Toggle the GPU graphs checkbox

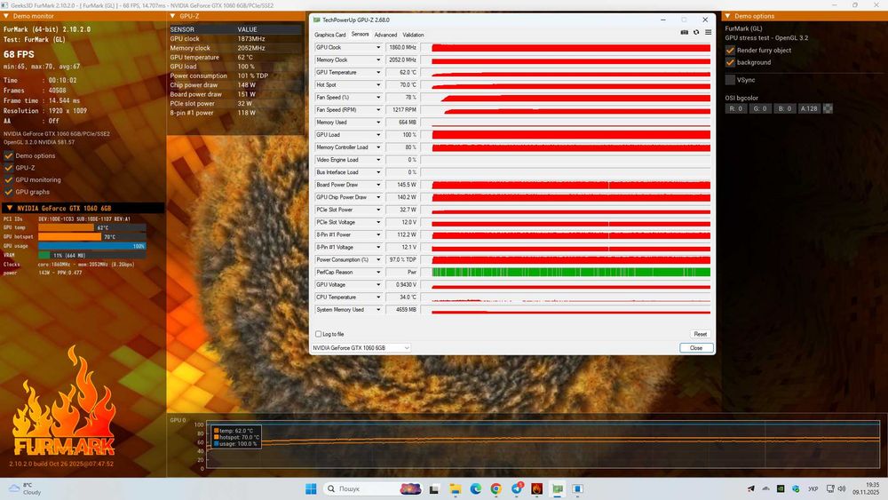pyautogui.click(x=9, y=192)
